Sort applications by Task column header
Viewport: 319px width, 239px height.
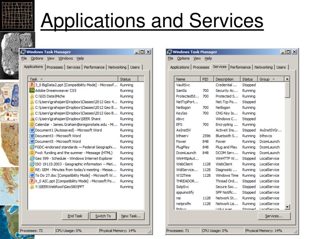point(73,79)
